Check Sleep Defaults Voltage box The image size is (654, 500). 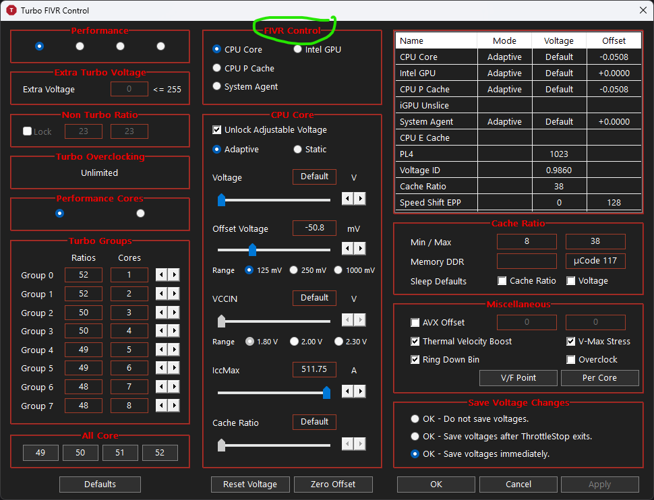[571, 280]
